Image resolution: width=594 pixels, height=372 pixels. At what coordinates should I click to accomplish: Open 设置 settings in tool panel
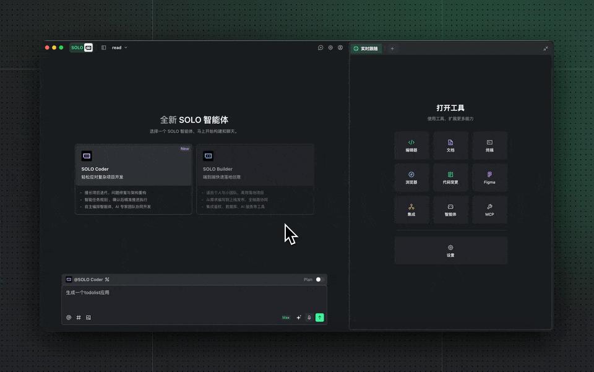click(450, 251)
